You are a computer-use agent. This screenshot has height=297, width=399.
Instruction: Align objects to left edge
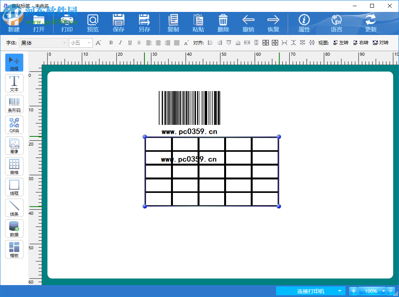click(x=210, y=43)
